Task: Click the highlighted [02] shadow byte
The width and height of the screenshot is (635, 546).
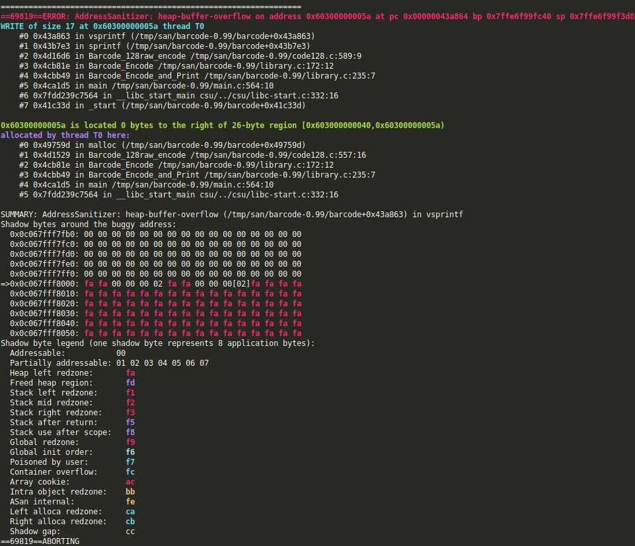Action: pos(241,284)
